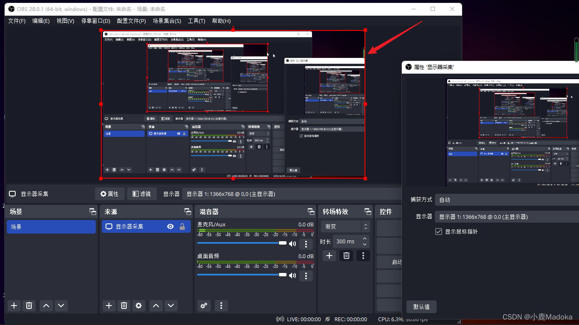Viewport: 579px width, 325px height.
Task: Add a new scene with plus icon
Action: (x=14, y=306)
